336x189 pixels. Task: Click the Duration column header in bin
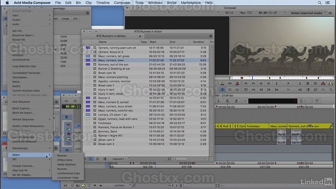(x=199, y=42)
